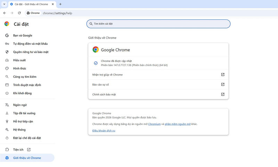The height and width of the screenshot is (167, 278).
Task: Open the tab search dropdown arrow
Action: pos(4,4)
